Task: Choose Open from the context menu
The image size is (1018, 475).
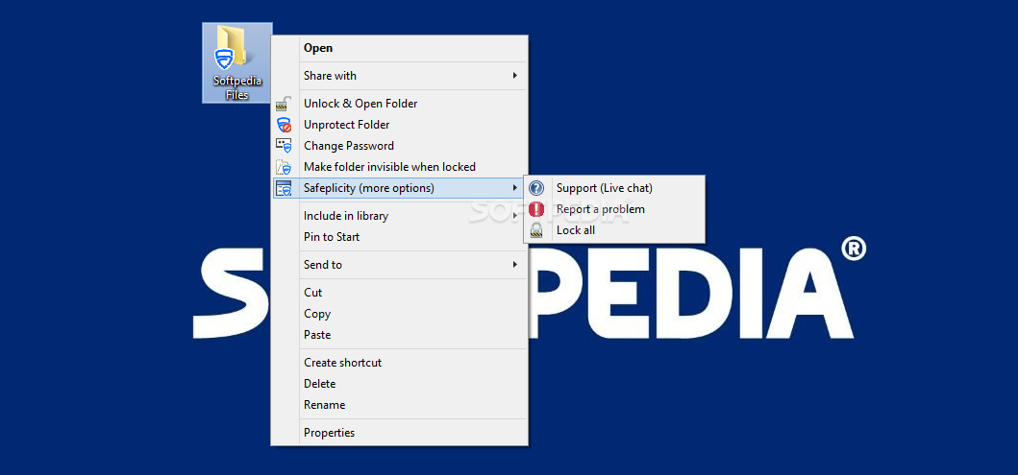Action: [x=399, y=48]
